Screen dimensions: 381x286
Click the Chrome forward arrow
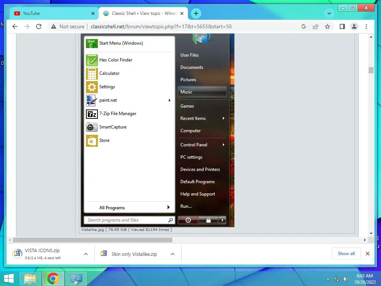[x=27, y=26]
